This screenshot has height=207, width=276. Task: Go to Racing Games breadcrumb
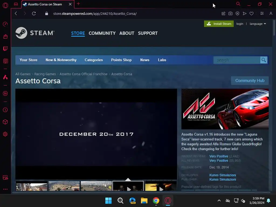click(x=45, y=74)
